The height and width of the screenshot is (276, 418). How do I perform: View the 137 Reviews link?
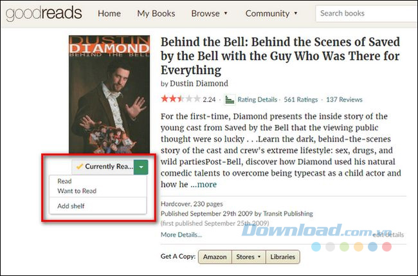[344, 100]
